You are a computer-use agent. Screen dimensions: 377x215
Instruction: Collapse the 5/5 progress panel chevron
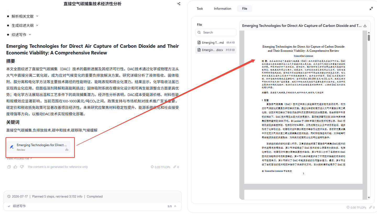tap(175, 206)
